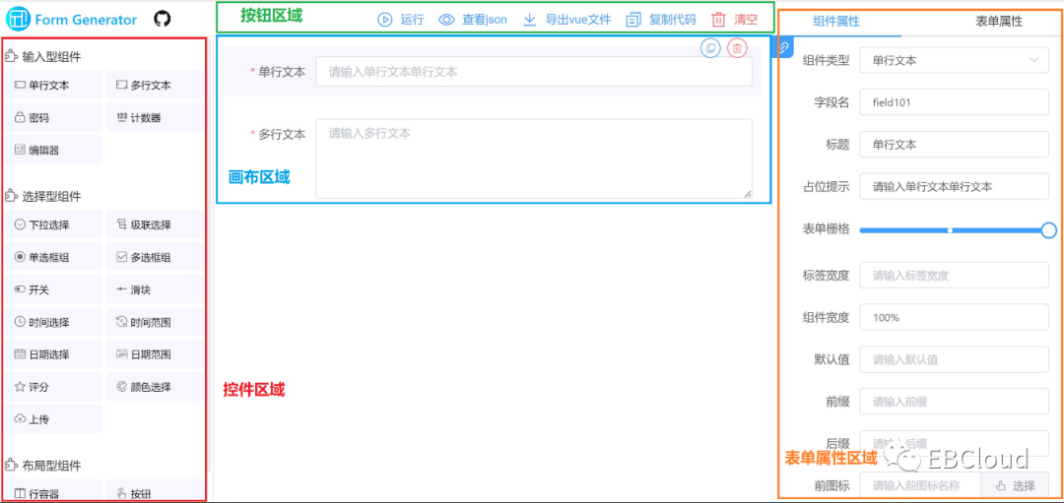This screenshot has width=1064, height=503.
Task: Add the 单选框组 radio group component
Action: pyautogui.click(x=53, y=258)
